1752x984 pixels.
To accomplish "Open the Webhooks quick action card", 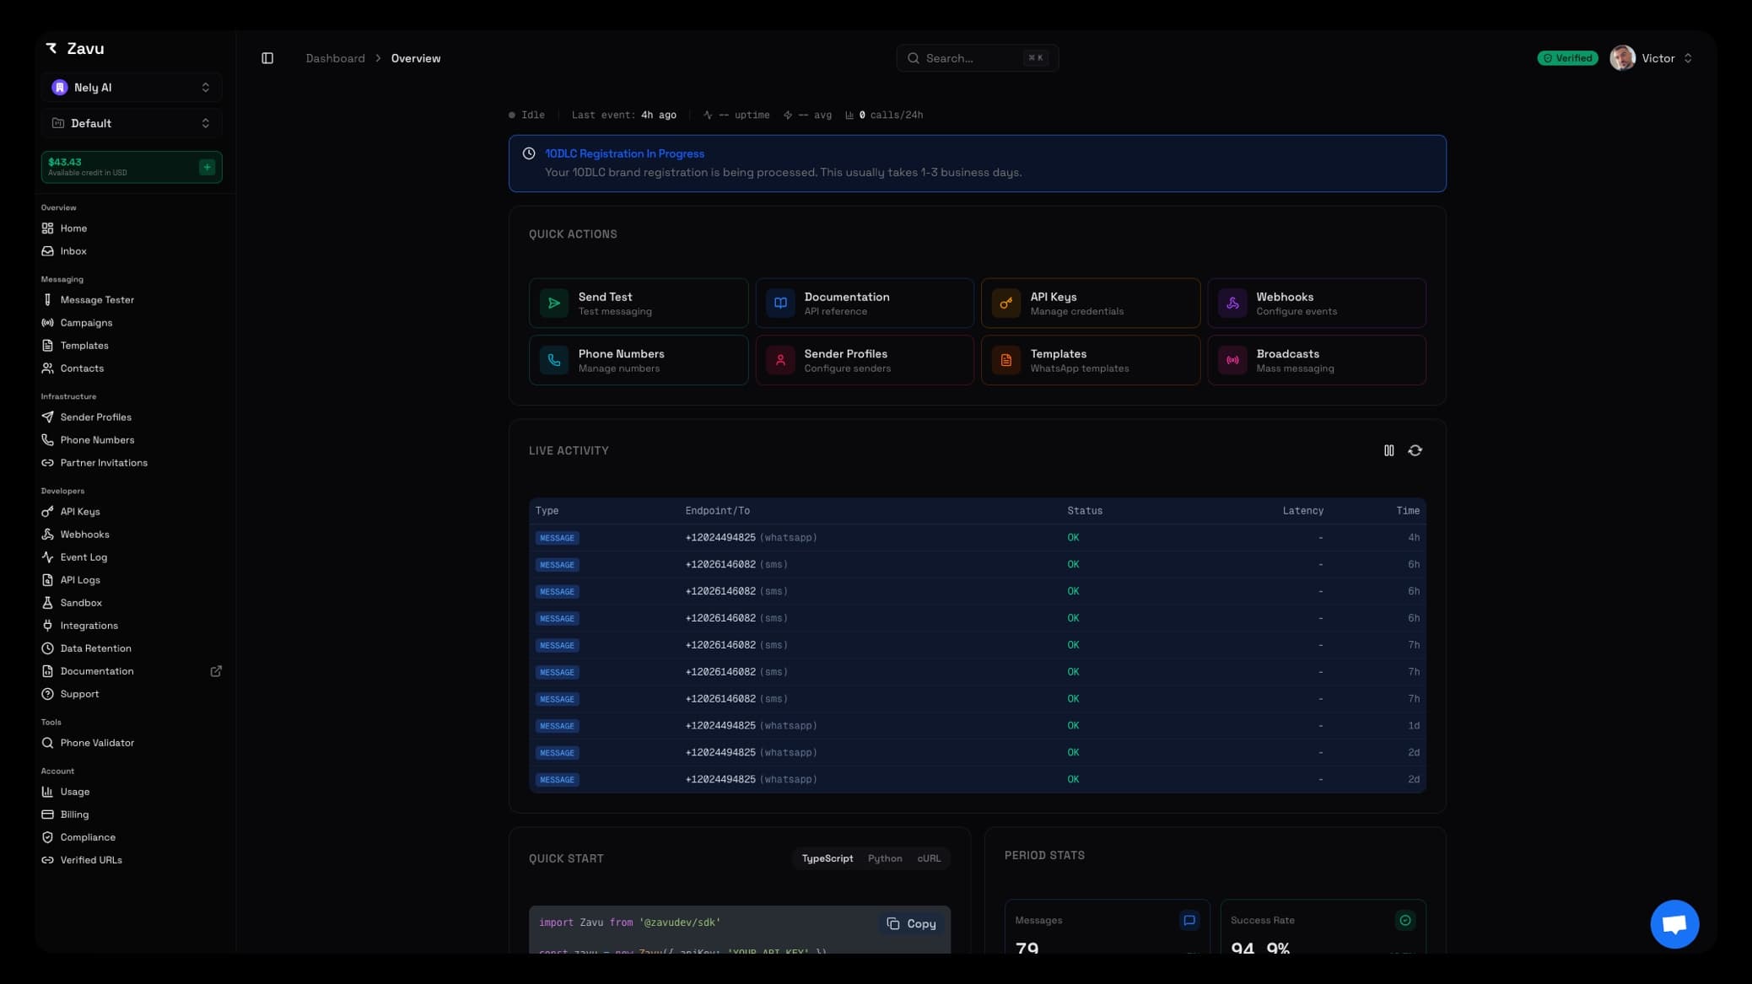I will coord(1316,303).
